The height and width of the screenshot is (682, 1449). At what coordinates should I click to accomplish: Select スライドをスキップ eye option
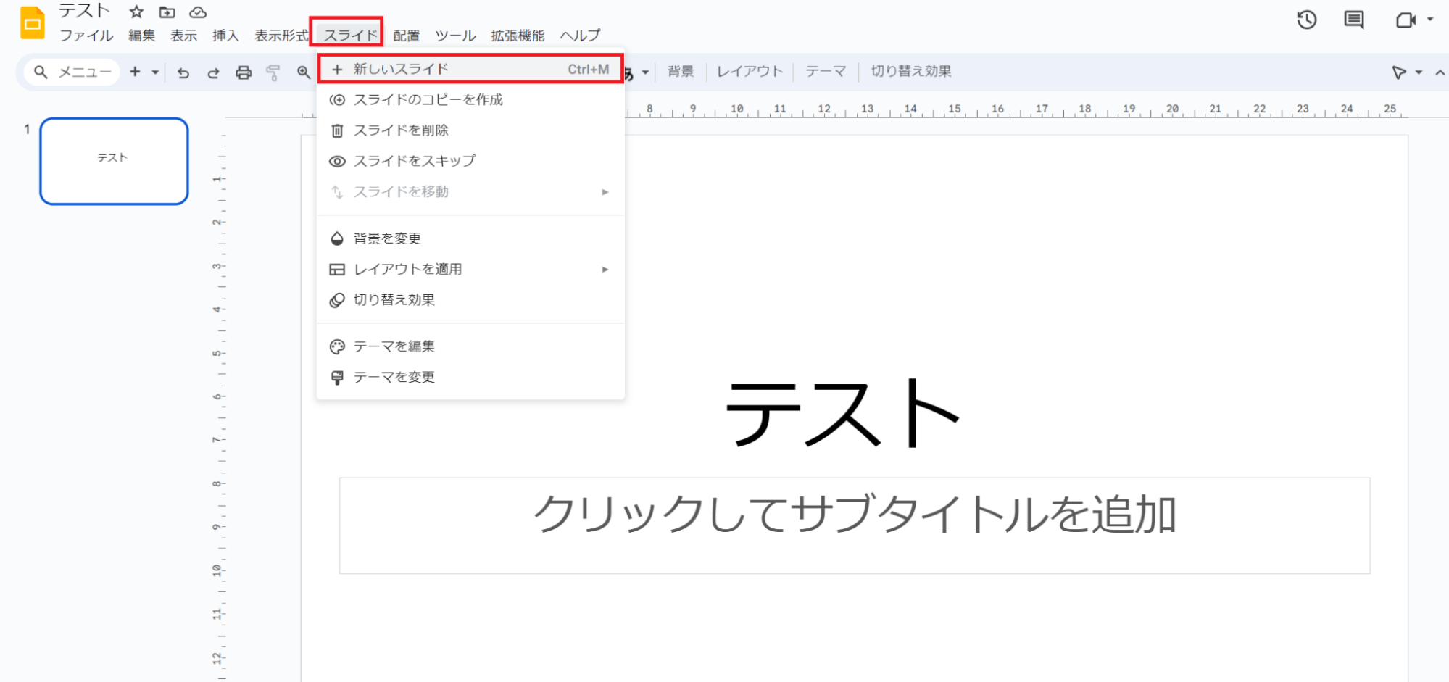(x=414, y=161)
